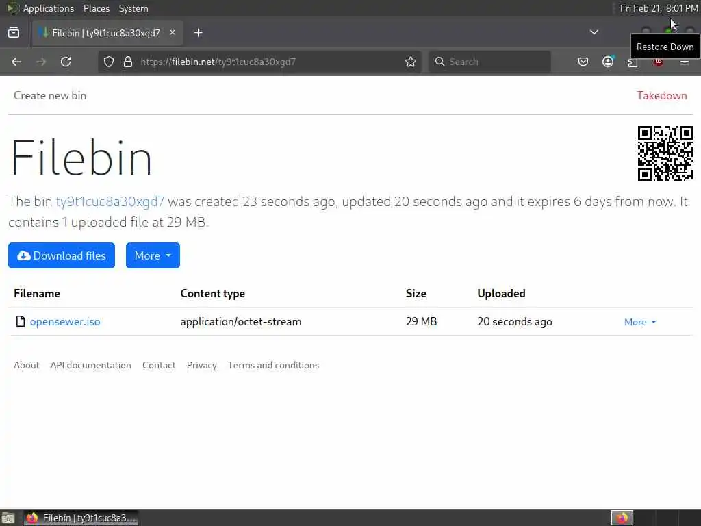The image size is (701, 526).
Task: Click the 29 MB size cell
Action: pos(421,322)
